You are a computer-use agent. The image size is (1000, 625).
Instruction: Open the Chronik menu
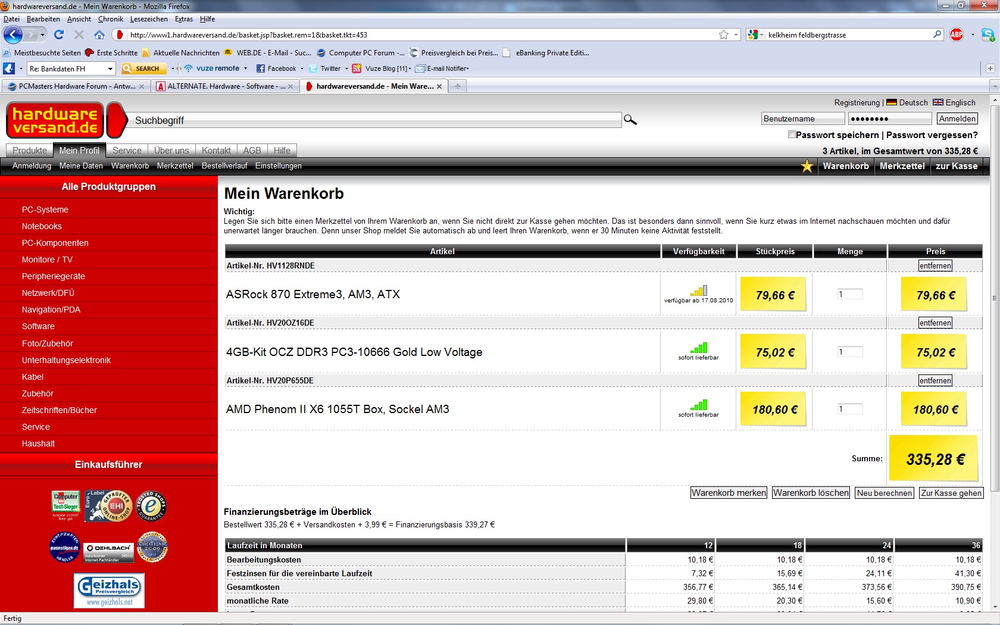[x=110, y=19]
